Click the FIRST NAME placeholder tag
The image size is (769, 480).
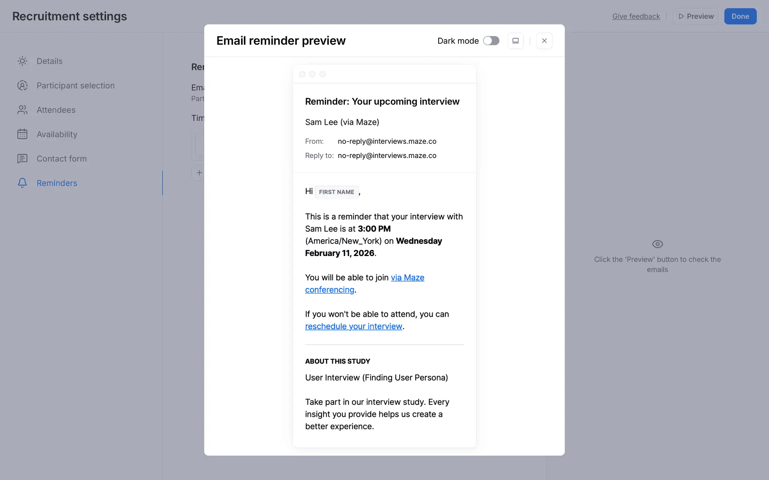336,192
